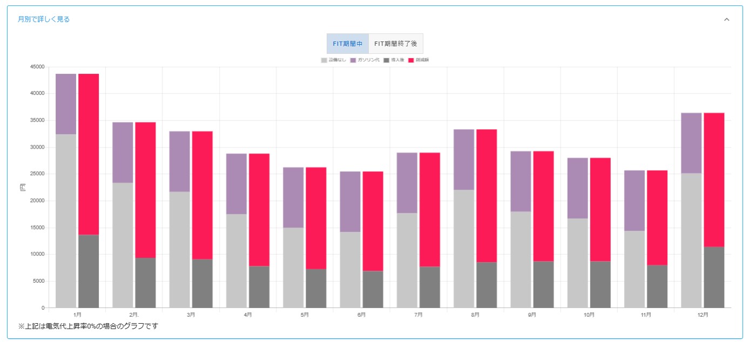The width and height of the screenshot is (749, 342).
Task: Click the 3月 x-axis label
Action: 191,315
